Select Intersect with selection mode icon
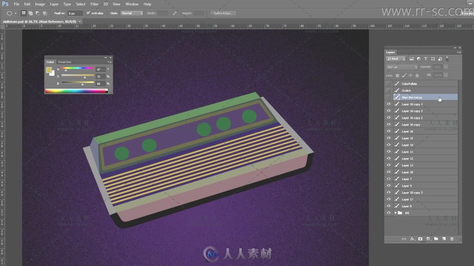Screen dimensions: 474x266 pos(44,13)
